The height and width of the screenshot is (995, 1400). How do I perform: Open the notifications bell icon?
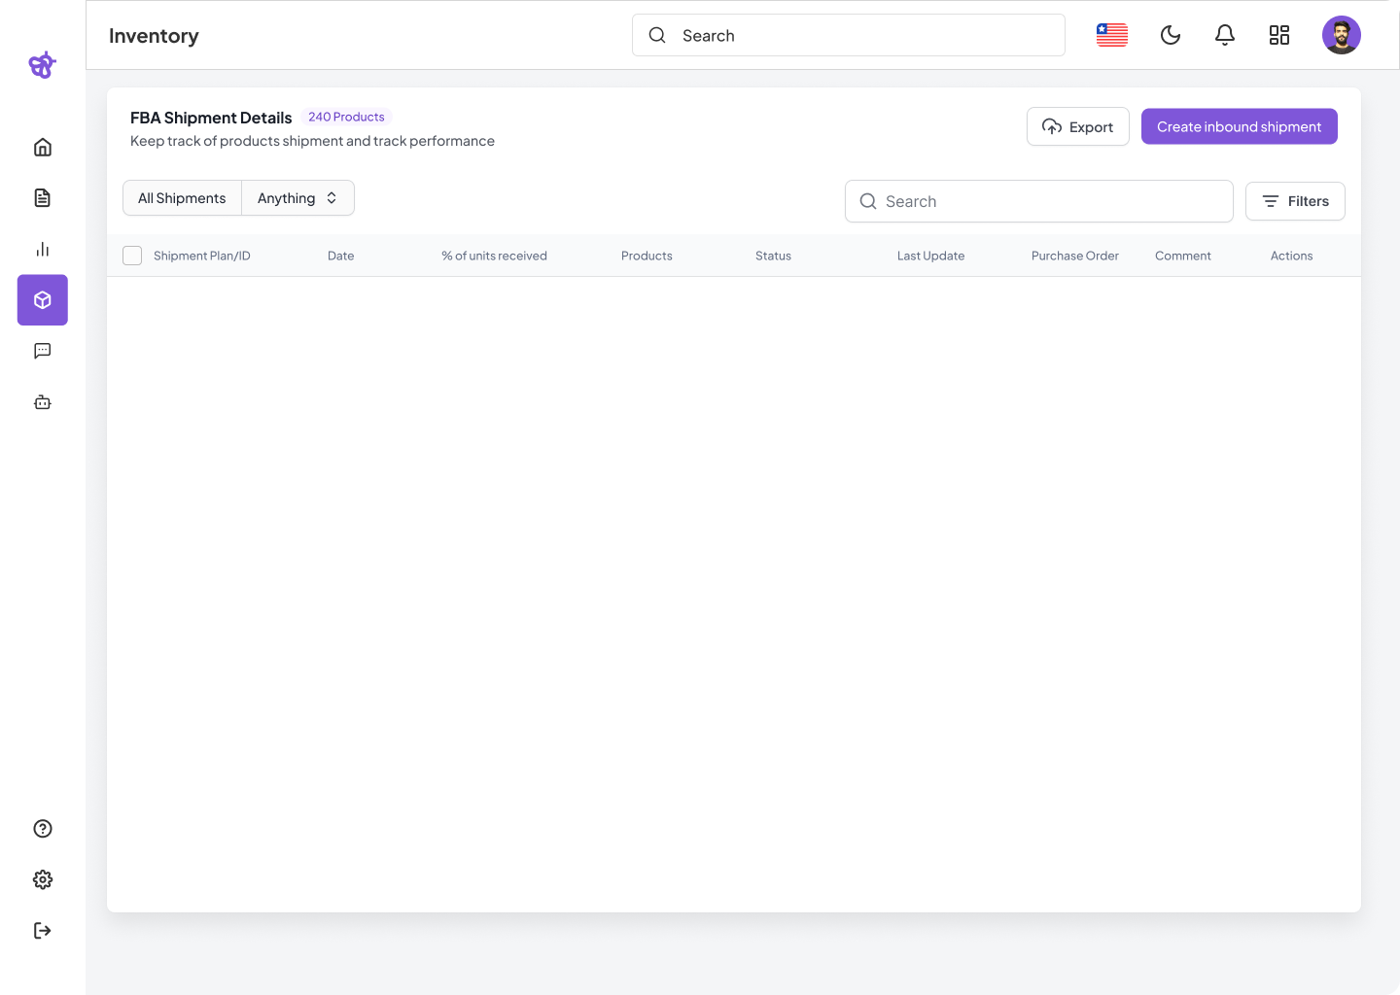[x=1225, y=35]
